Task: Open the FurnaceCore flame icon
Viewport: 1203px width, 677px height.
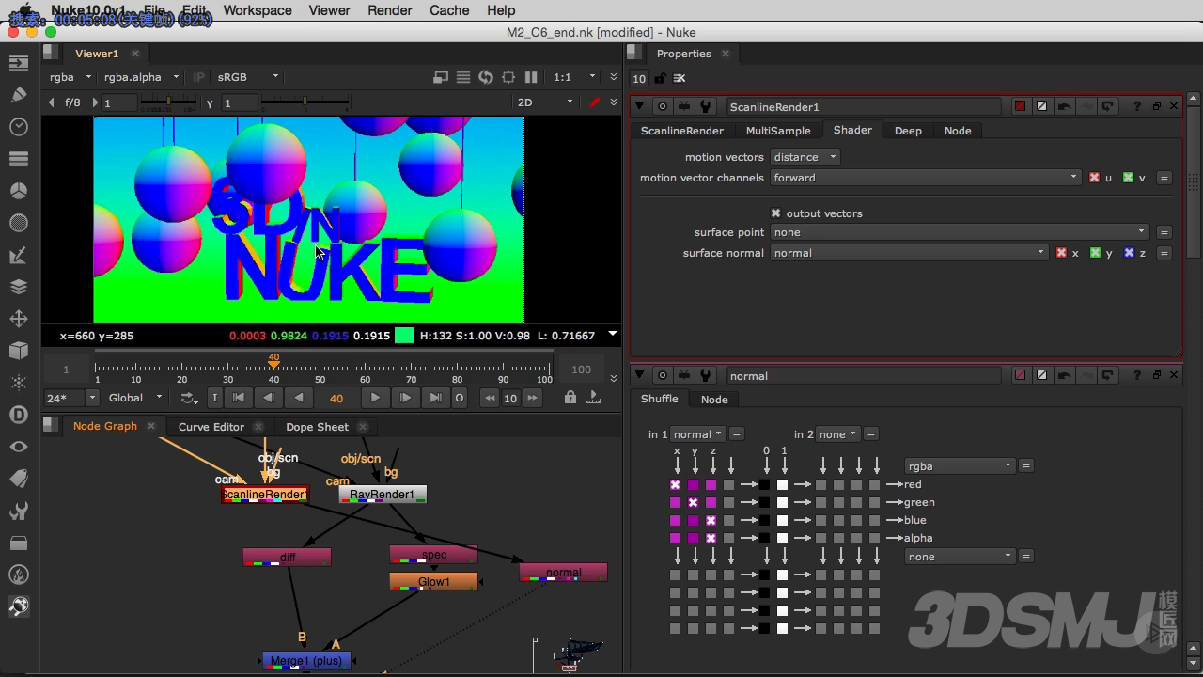Action: pos(18,575)
